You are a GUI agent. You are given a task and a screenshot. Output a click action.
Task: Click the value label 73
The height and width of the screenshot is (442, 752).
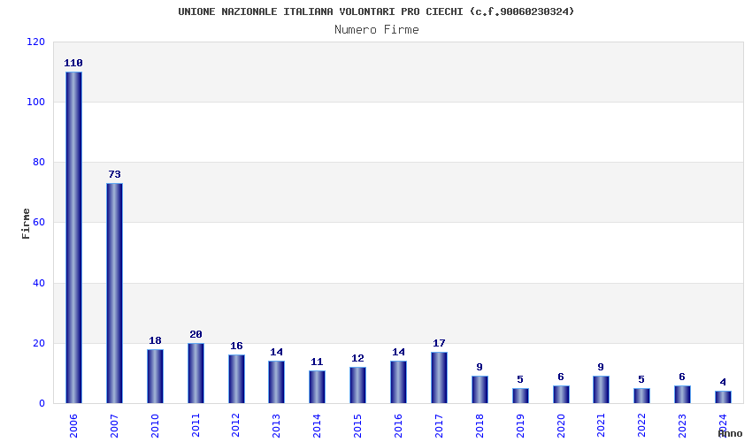click(x=114, y=174)
